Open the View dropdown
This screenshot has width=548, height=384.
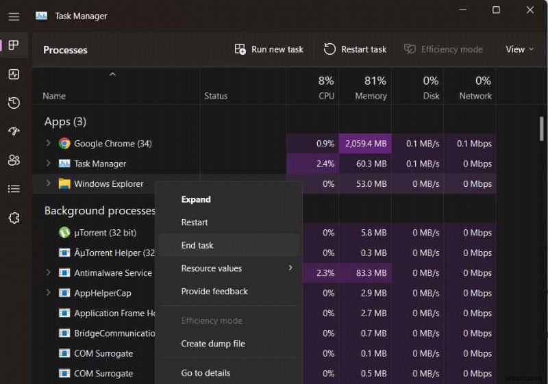[x=519, y=49]
